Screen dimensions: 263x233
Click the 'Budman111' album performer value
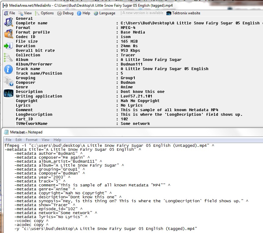click(x=132, y=64)
